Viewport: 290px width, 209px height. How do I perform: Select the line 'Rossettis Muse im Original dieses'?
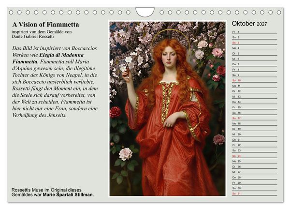click(x=46, y=190)
